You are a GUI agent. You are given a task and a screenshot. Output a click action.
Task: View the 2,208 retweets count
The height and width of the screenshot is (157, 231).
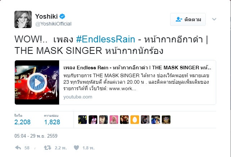point(22,122)
